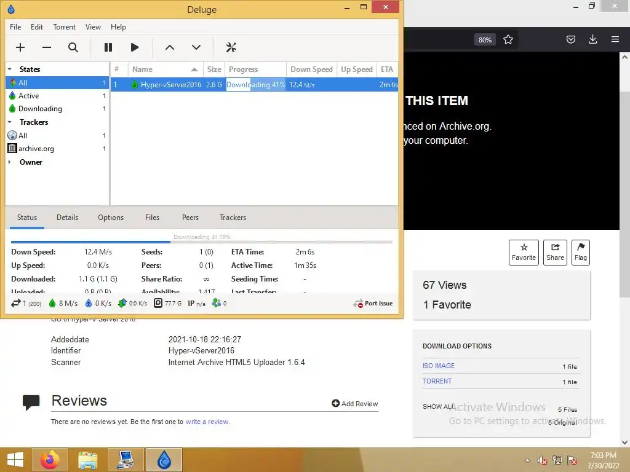This screenshot has width=630, height=472.
Task: Select the All state filter
Action: (x=57, y=83)
